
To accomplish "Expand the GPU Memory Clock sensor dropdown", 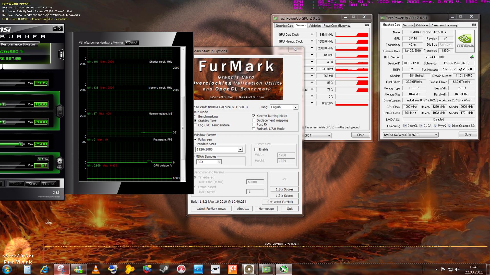I will [x=312, y=41].
